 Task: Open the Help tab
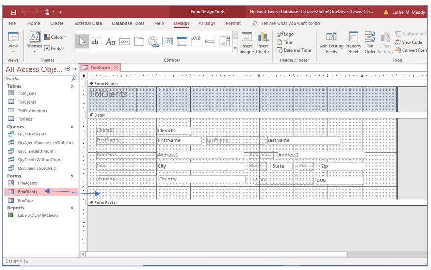click(159, 23)
